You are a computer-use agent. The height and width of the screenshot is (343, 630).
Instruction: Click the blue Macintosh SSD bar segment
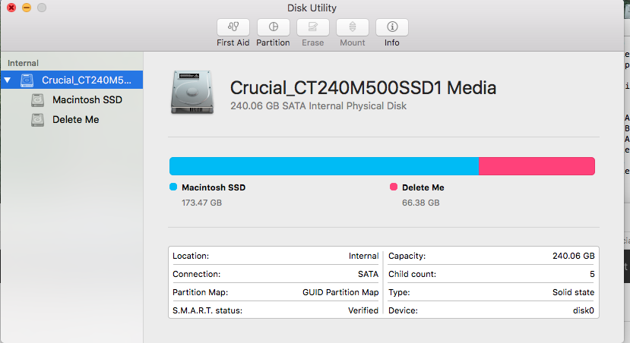coord(323,166)
